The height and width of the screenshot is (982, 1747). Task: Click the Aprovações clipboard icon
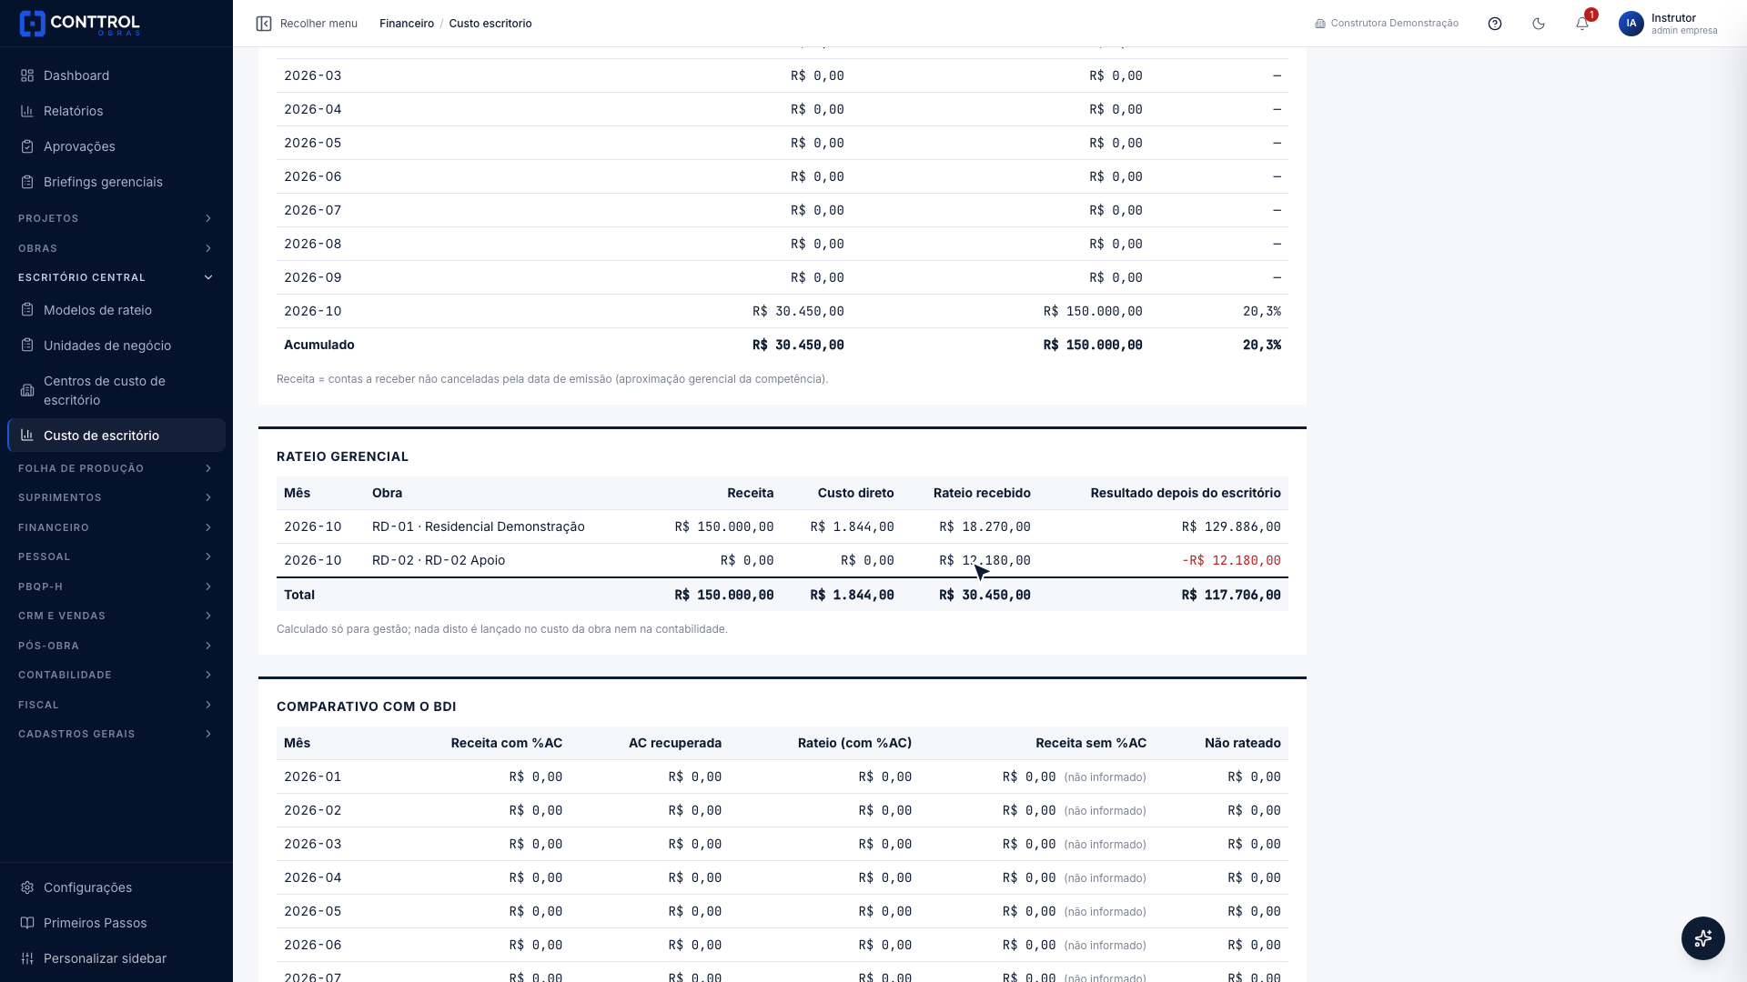point(27,146)
